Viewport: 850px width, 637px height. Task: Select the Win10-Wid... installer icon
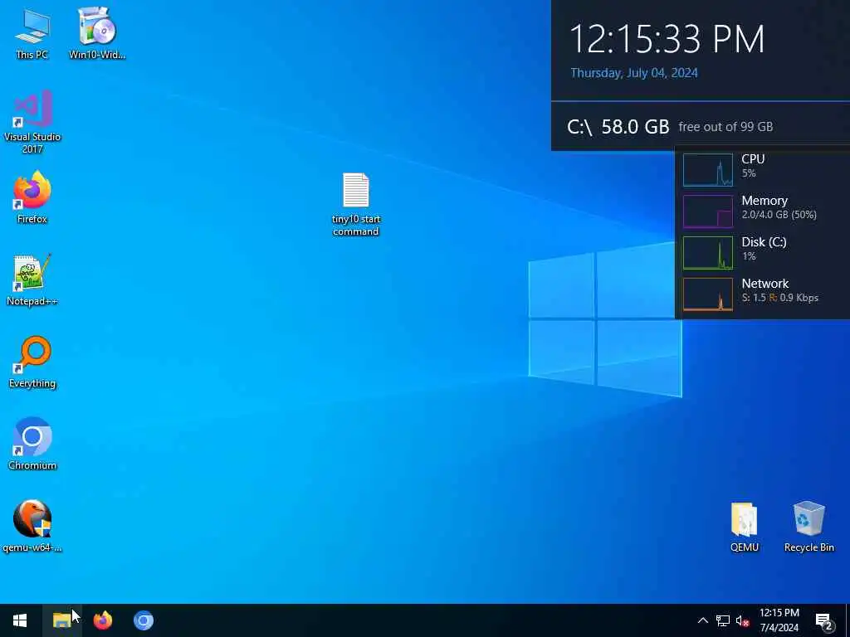pos(97,33)
